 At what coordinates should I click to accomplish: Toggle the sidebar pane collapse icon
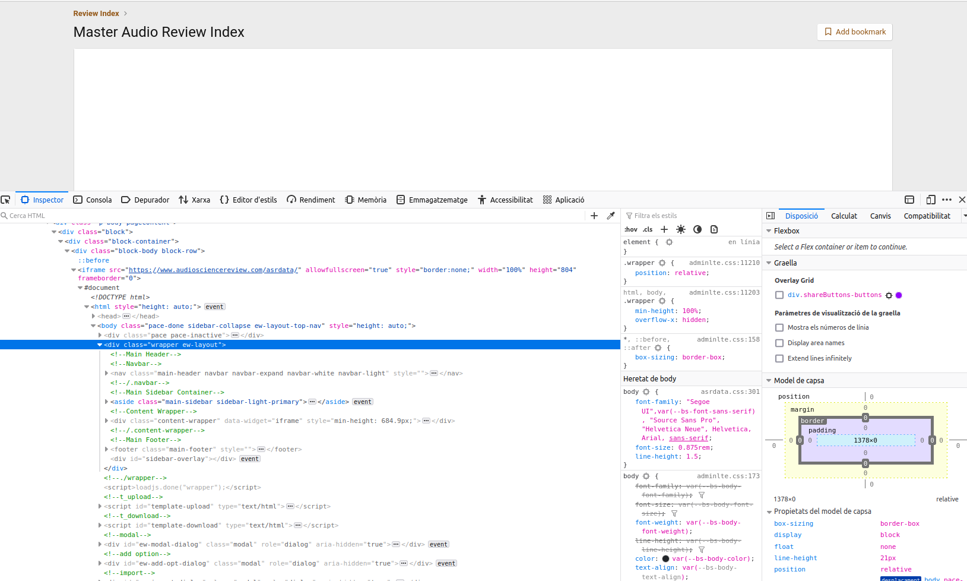[x=771, y=216]
